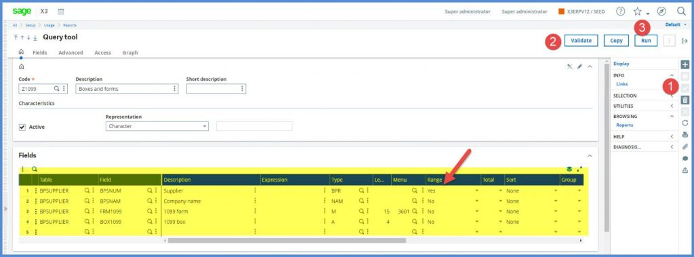Toggle the Active checkbox
This screenshot has height=257, width=694.
tap(22, 127)
